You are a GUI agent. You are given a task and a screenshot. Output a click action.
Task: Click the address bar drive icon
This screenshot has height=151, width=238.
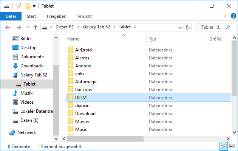pyautogui.click(x=45, y=28)
